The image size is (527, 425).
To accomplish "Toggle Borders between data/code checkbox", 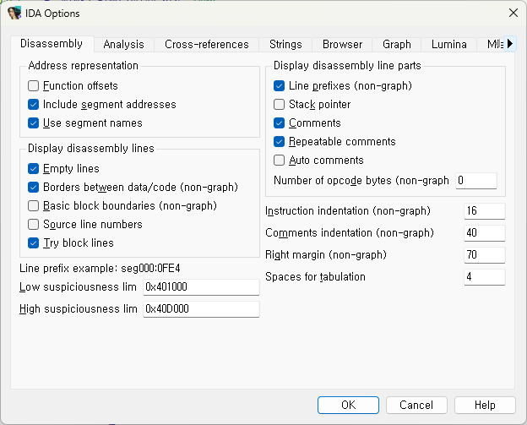I will point(33,187).
